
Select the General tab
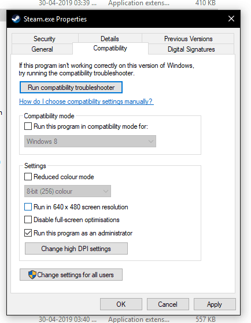point(42,49)
